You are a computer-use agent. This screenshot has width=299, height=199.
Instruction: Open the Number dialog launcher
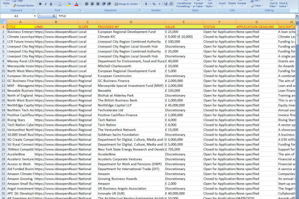tap(172, 10)
